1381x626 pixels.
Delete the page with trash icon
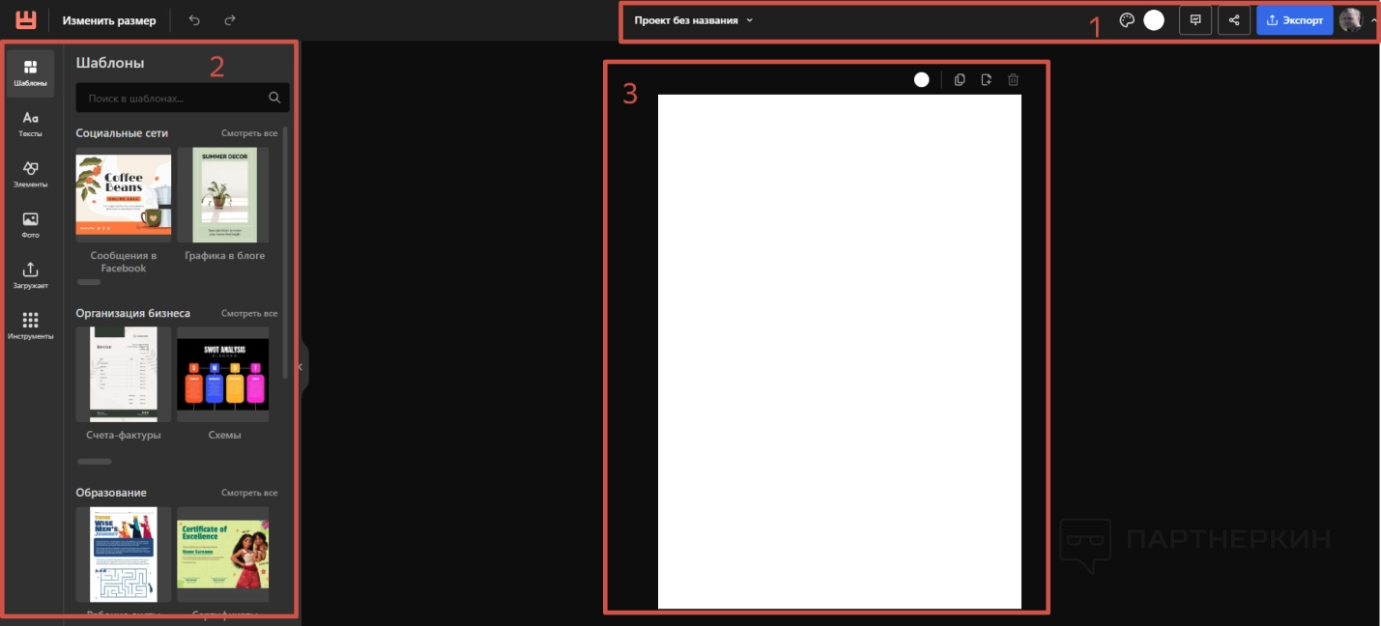(x=1013, y=80)
